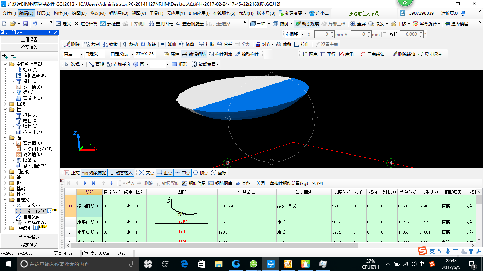The image size is (483, 271).
Task: Open the 帮助(H) menu
Action: tap(246, 13)
